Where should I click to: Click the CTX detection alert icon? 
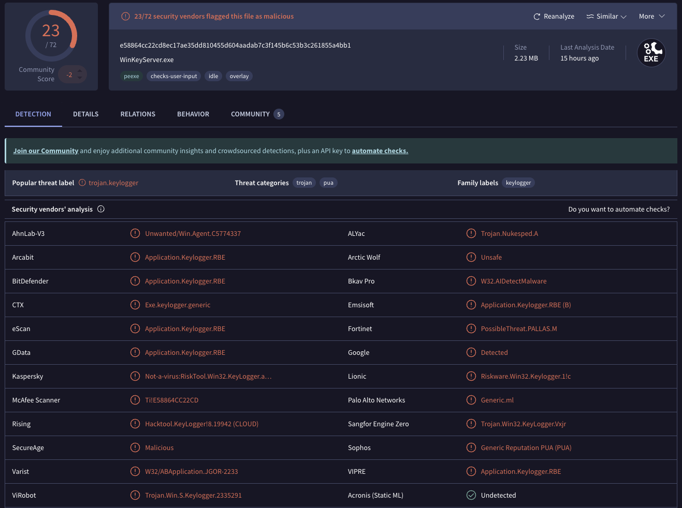pyautogui.click(x=135, y=305)
